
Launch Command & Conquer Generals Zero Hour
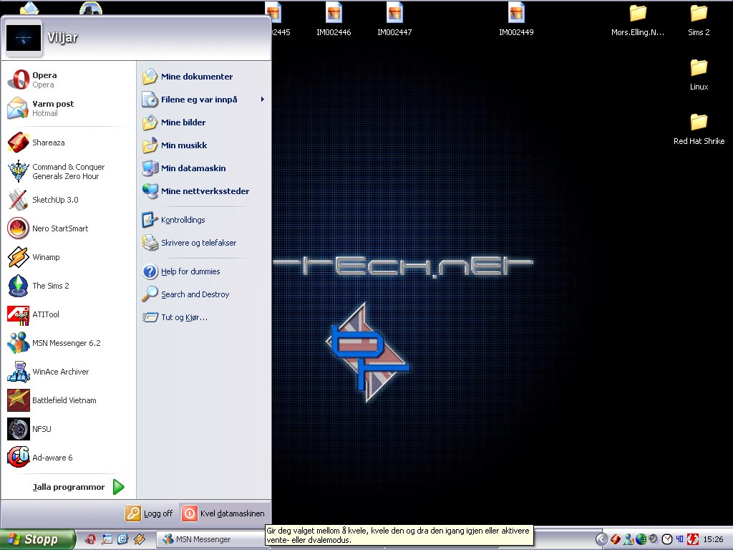69,171
